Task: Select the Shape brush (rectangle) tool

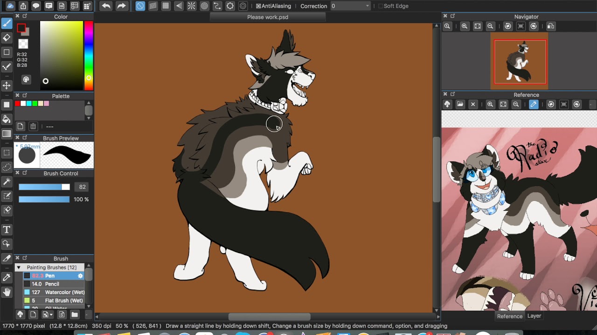Action: pos(7,52)
